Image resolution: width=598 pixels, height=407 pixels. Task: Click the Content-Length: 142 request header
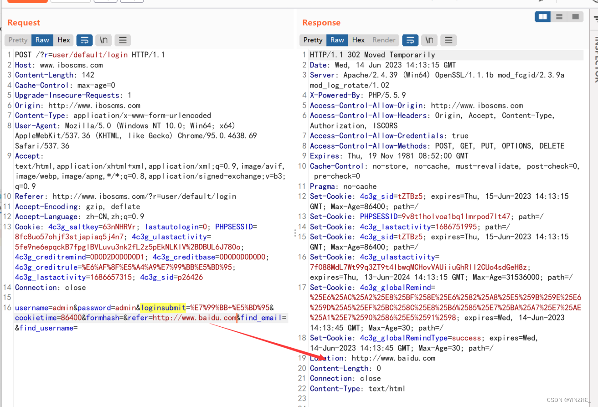(x=55, y=75)
